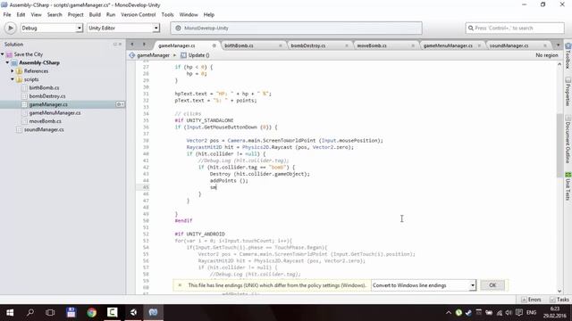
Task: Click the editor vertical scrollbar thumb
Action: 559,144
